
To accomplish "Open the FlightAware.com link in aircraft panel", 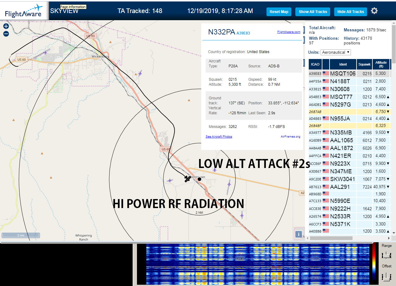I will pyautogui.click(x=289, y=32).
